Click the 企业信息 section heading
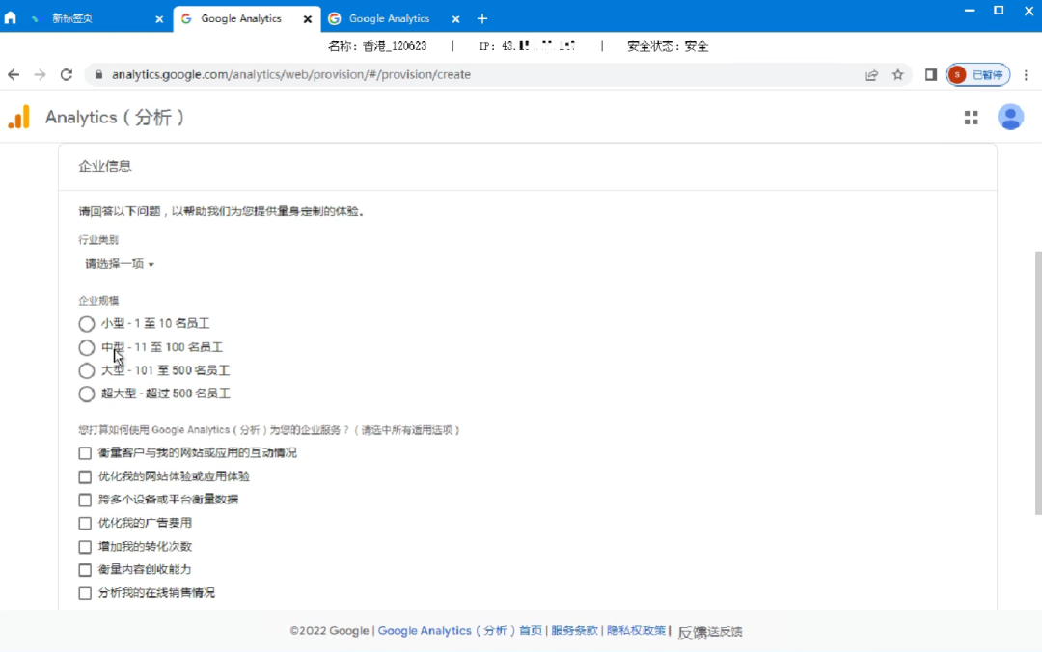The width and height of the screenshot is (1042, 652). [x=105, y=166]
